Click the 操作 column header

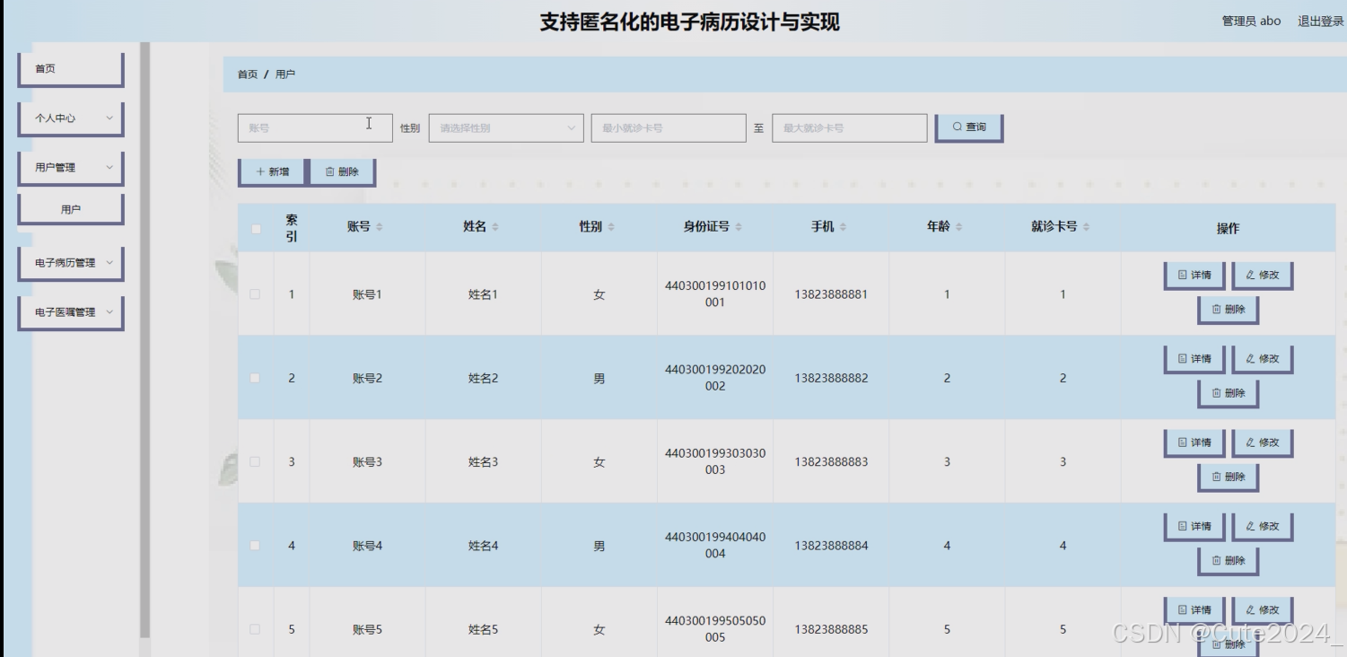pos(1228,229)
